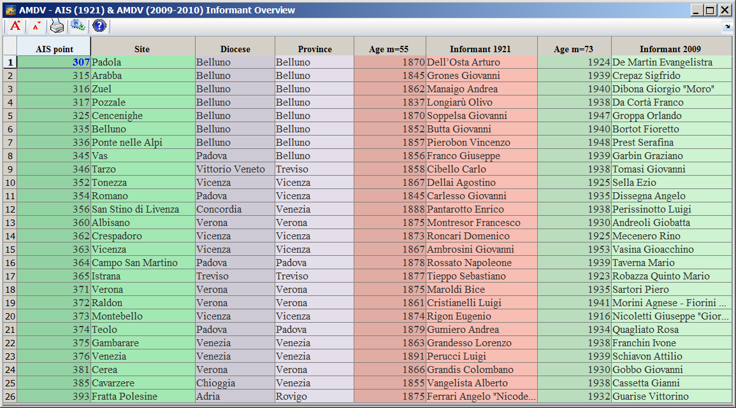
Task: Expand the toolbar overflow arrow at right
Action: (x=728, y=26)
